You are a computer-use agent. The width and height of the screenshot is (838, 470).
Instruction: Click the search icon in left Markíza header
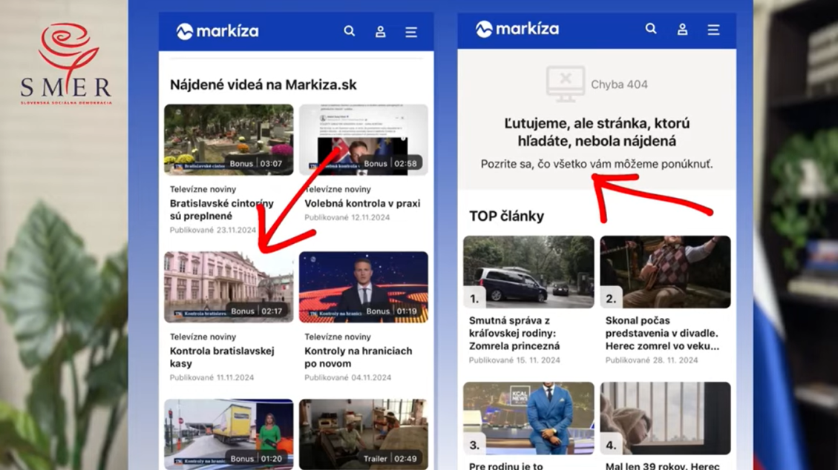(x=349, y=31)
